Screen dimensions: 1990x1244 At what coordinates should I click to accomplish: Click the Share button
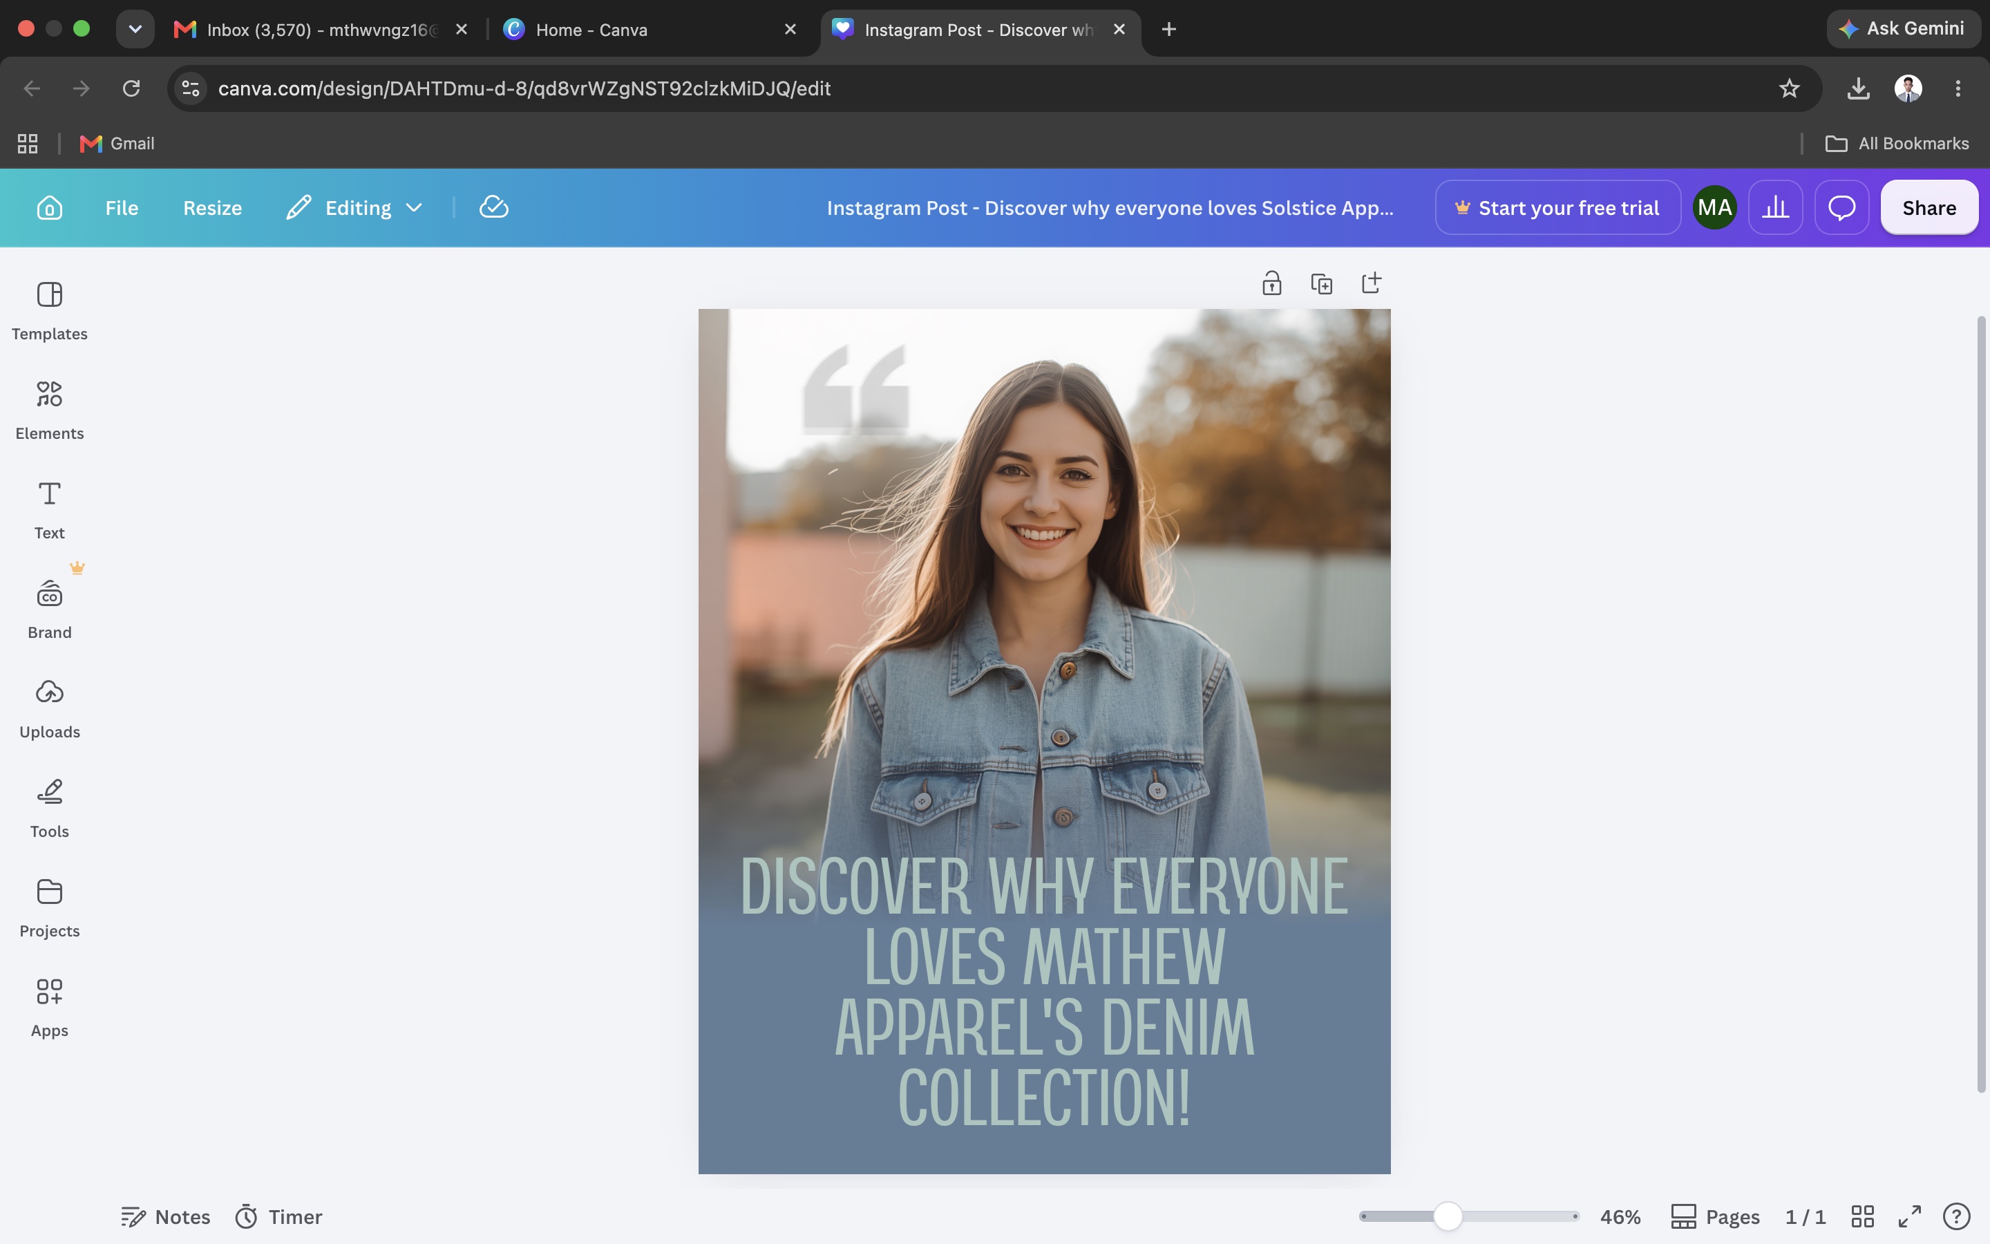point(1929,207)
